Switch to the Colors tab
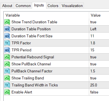This screenshot has width=109, height=101. click(53, 6)
